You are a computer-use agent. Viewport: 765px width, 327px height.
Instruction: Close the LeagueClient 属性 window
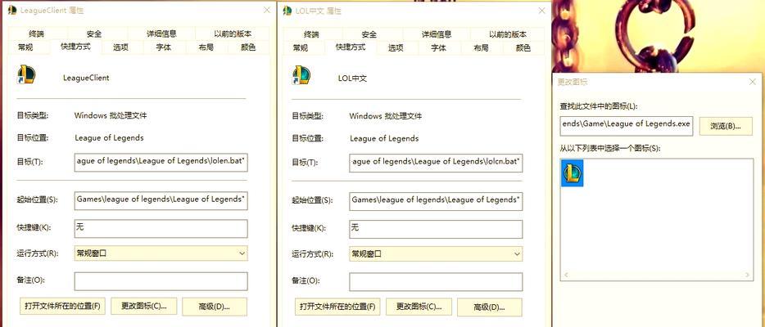pyautogui.click(x=266, y=10)
